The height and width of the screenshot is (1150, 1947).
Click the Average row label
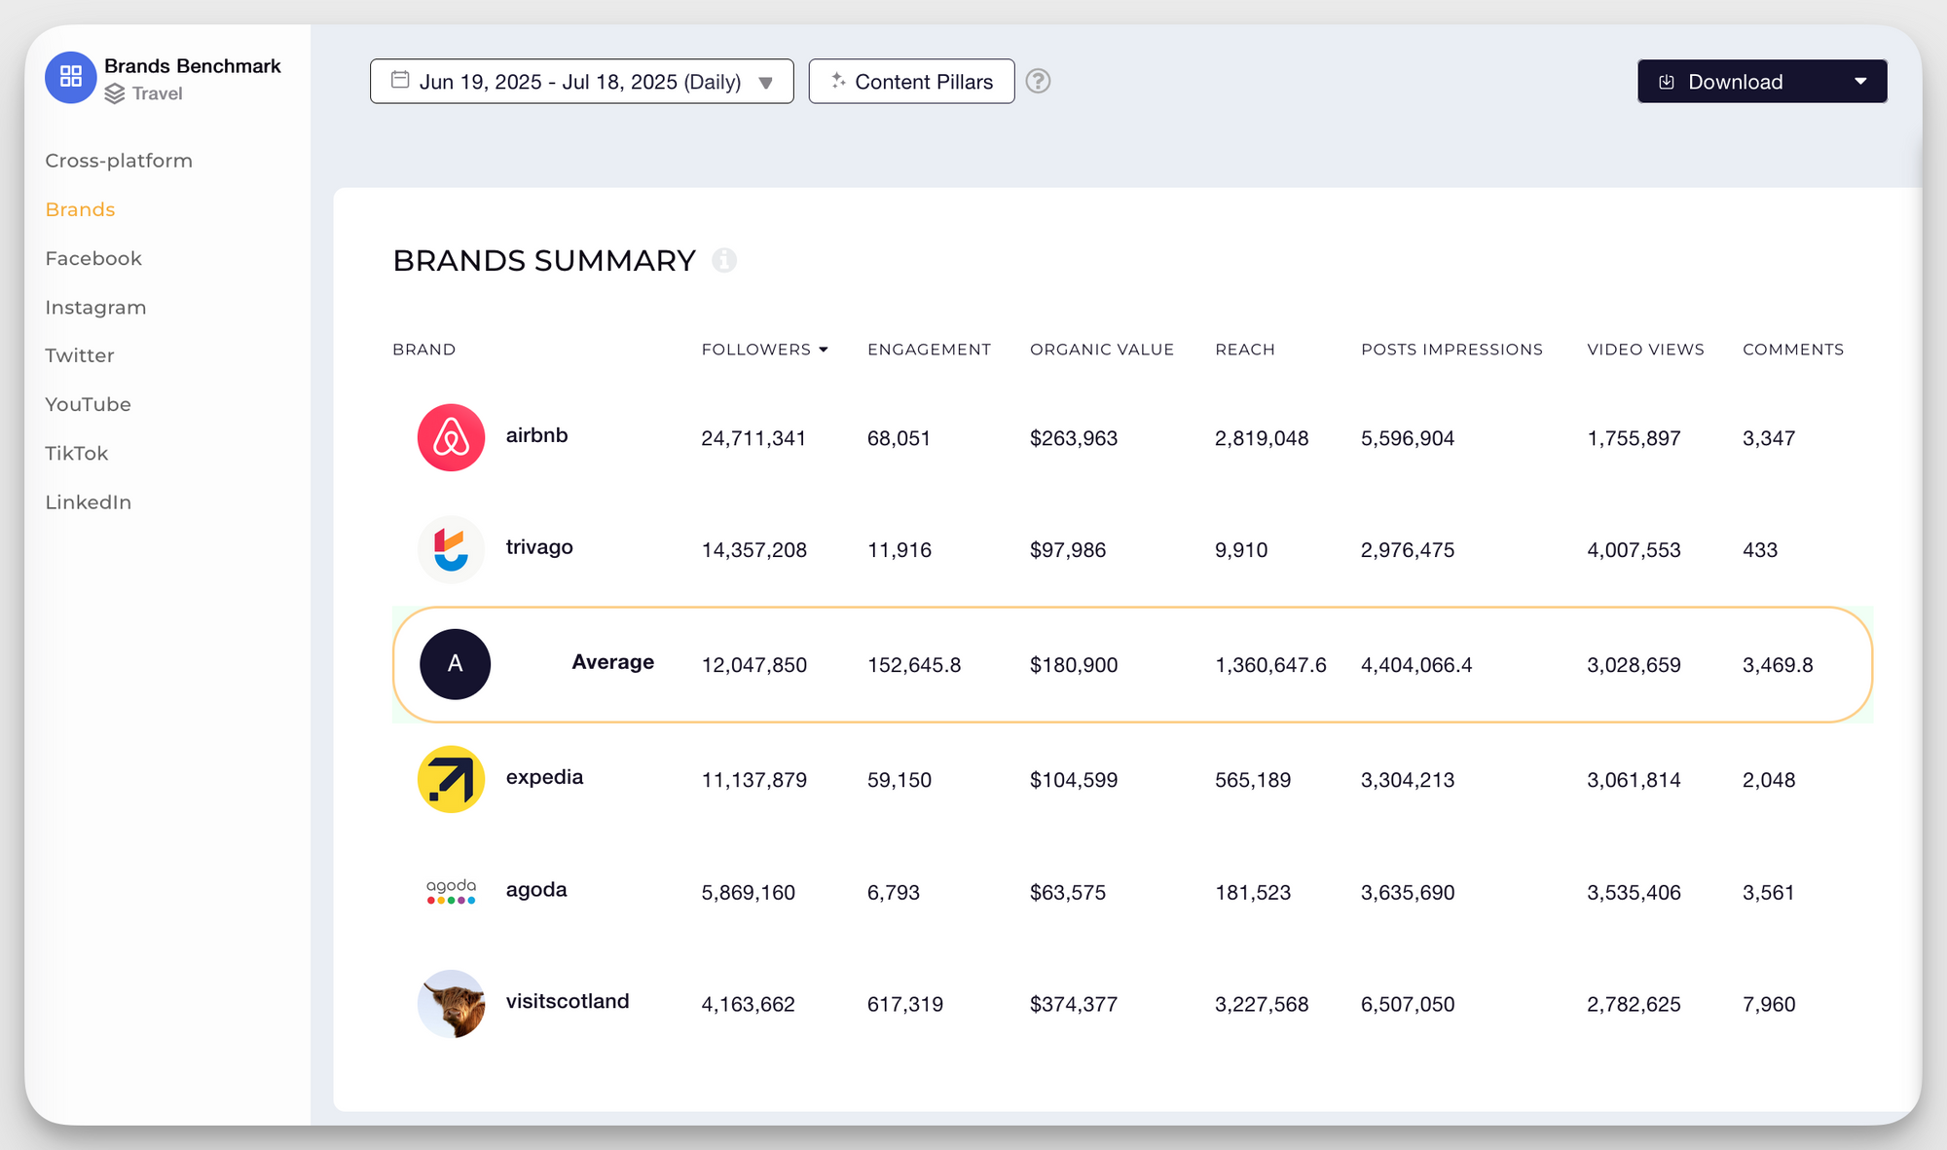tap(612, 662)
